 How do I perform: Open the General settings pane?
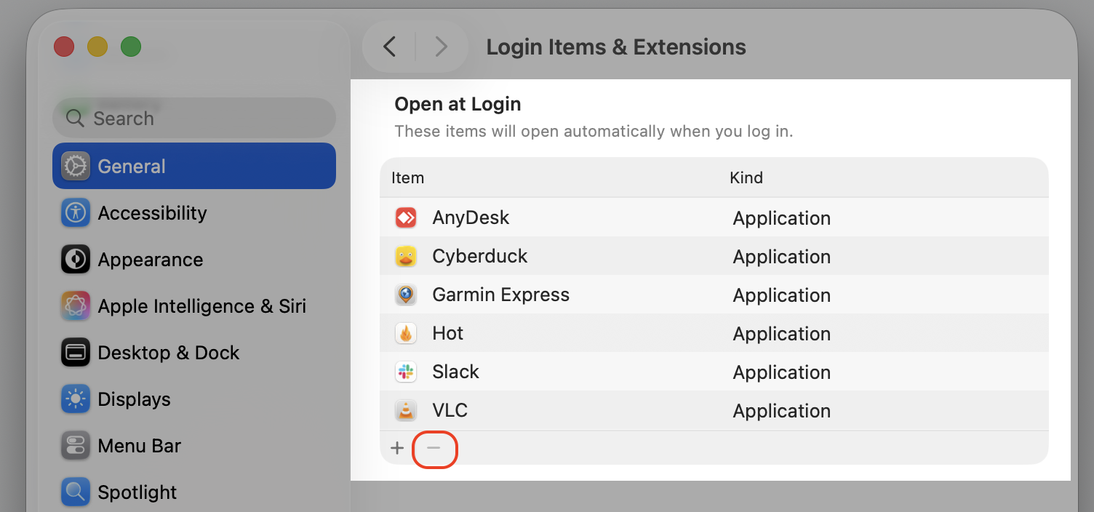pyautogui.click(x=194, y=166)
